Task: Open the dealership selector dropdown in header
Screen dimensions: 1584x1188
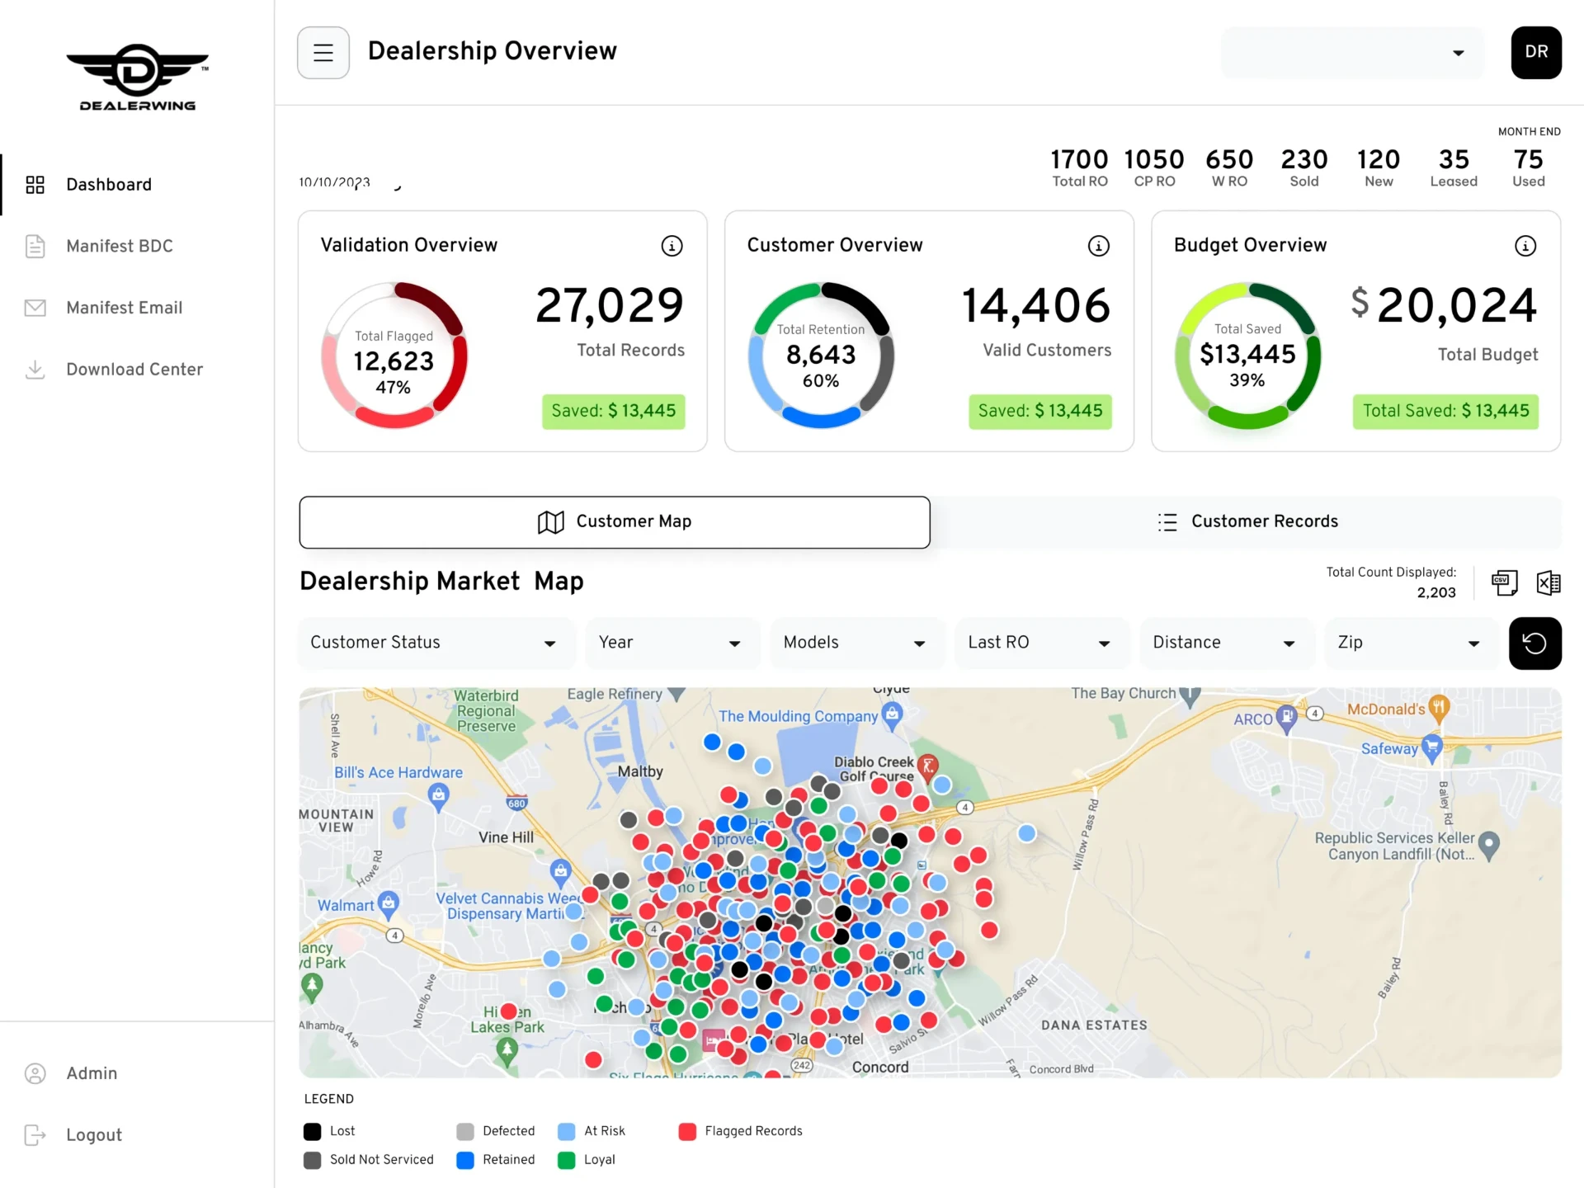Action: point(1352,53)
